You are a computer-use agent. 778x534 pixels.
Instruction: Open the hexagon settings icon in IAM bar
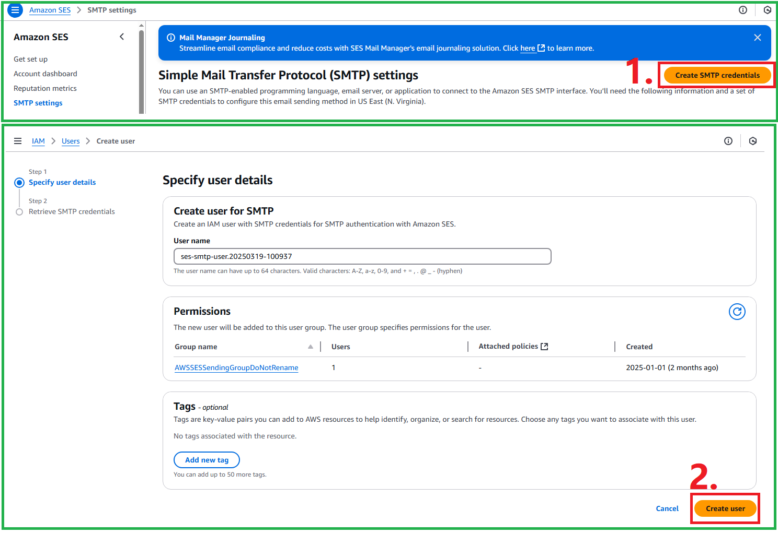(x=753, y=141)
